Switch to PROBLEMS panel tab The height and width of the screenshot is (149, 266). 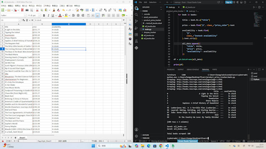pos(171,69)
